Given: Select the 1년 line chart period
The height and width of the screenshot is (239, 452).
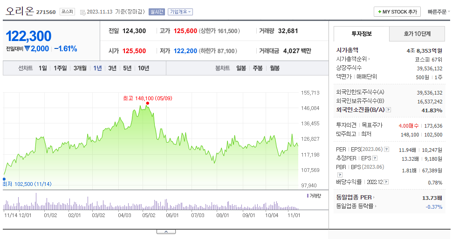Looking at the screenshot, I should click(97, 68).
